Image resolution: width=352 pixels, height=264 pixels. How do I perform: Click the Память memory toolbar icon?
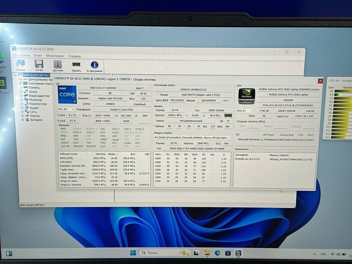77,66
